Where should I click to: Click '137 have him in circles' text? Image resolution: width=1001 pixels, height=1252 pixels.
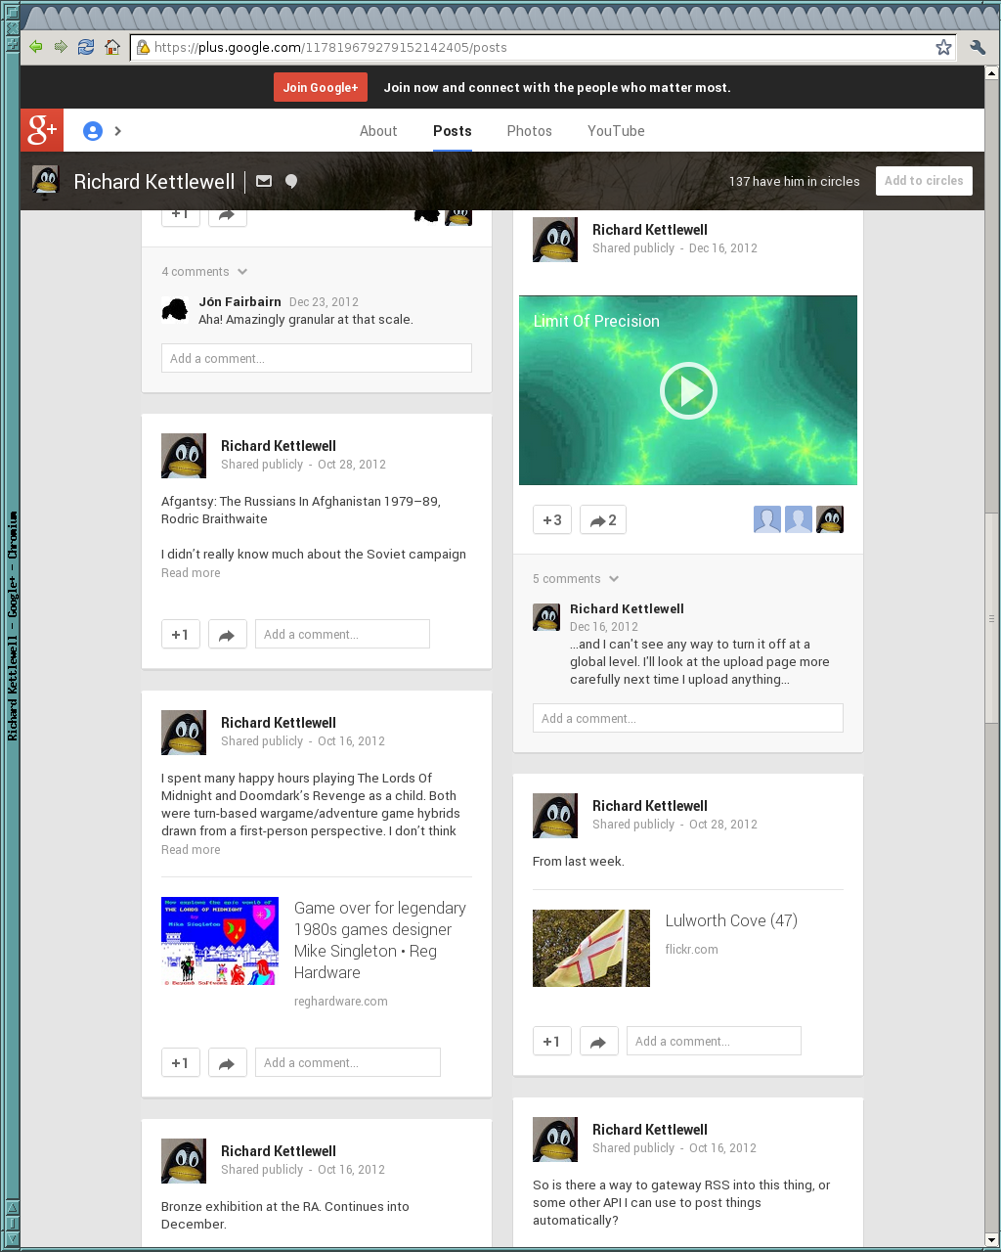pos(794,181)
